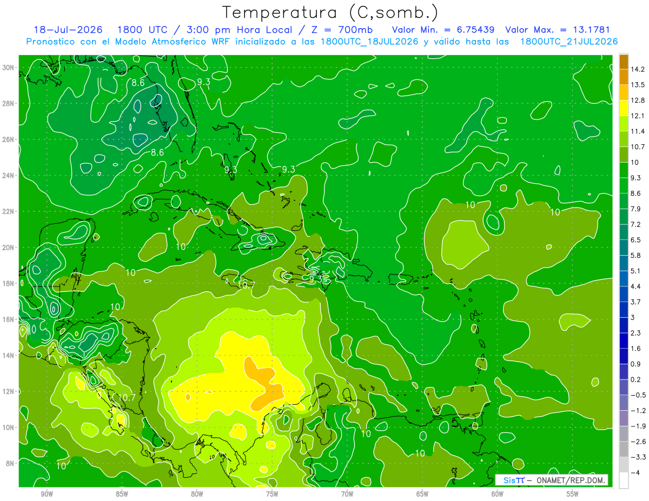The width and height of the screenshot is (649, 501).
Task: Click the title 'Temperatura (C,somb.)'
Action: [x=330, y=12]
